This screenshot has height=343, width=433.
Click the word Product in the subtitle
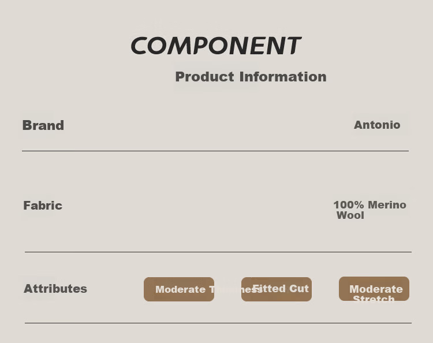(204, 77)
